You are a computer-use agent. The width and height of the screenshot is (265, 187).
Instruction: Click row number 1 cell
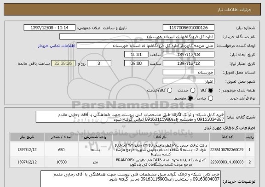coord(250,150)
